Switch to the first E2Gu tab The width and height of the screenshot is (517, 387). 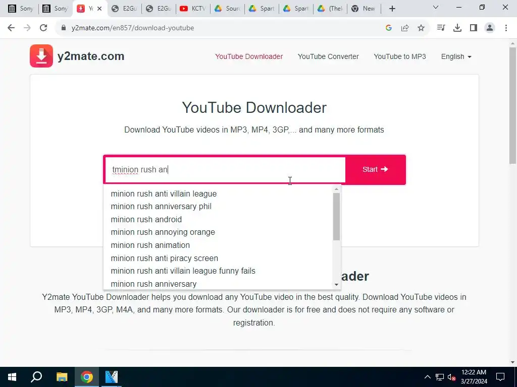tap(124, 9)
